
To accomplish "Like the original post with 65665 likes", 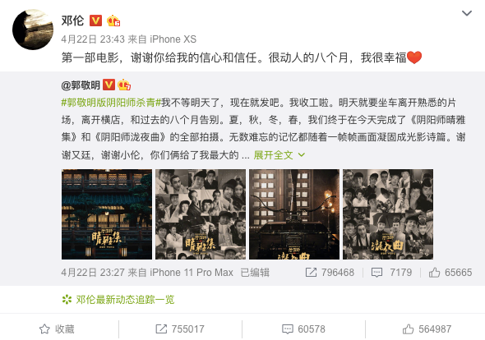I will click(x=450, y=273).
